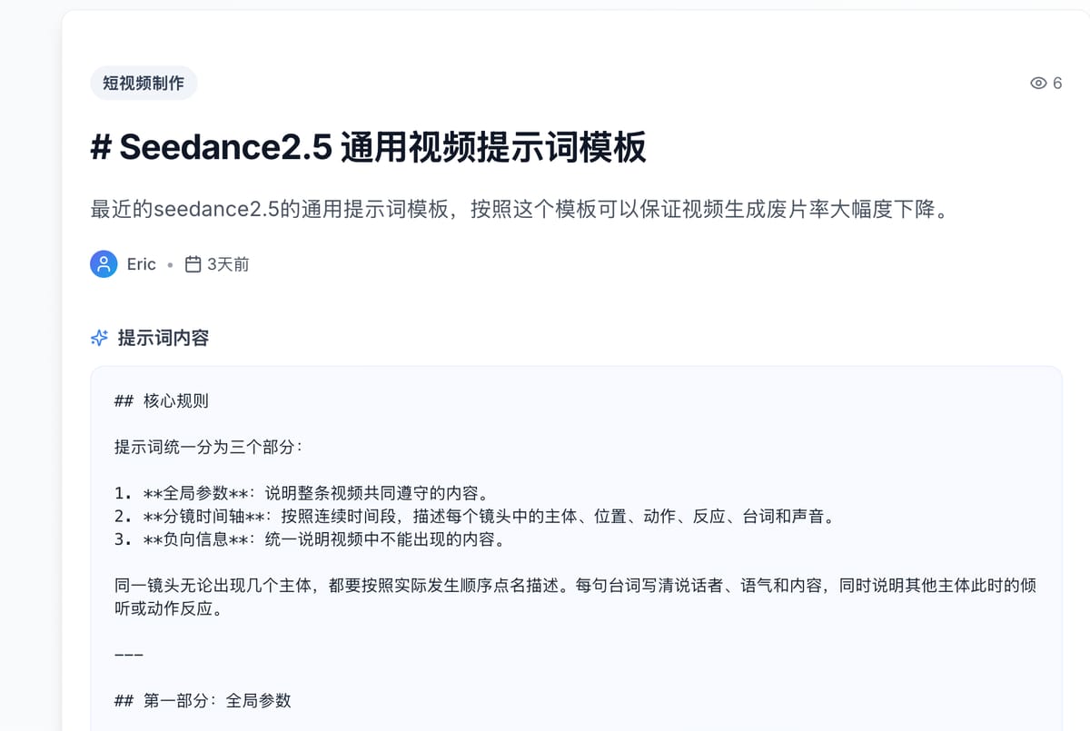Click the line continuing 听或动作反应。
1090x731 pixels.
[169, 608]
